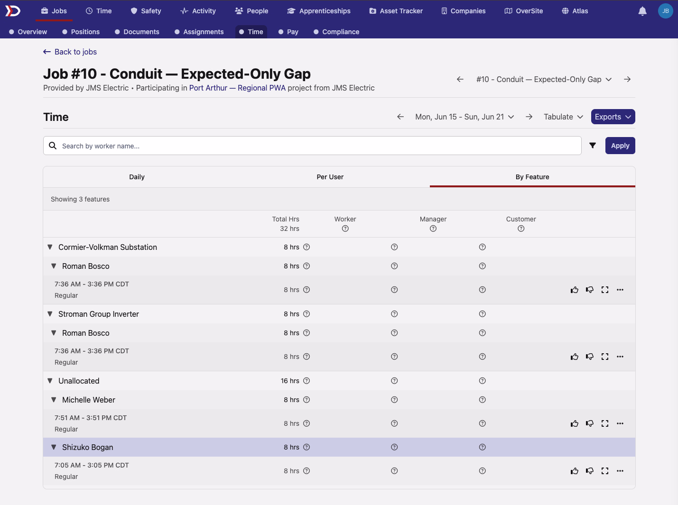This screenshot has width=678, height=505.
Task: Open the People menu
Action: pyautogui.click(x=251, y=11)
